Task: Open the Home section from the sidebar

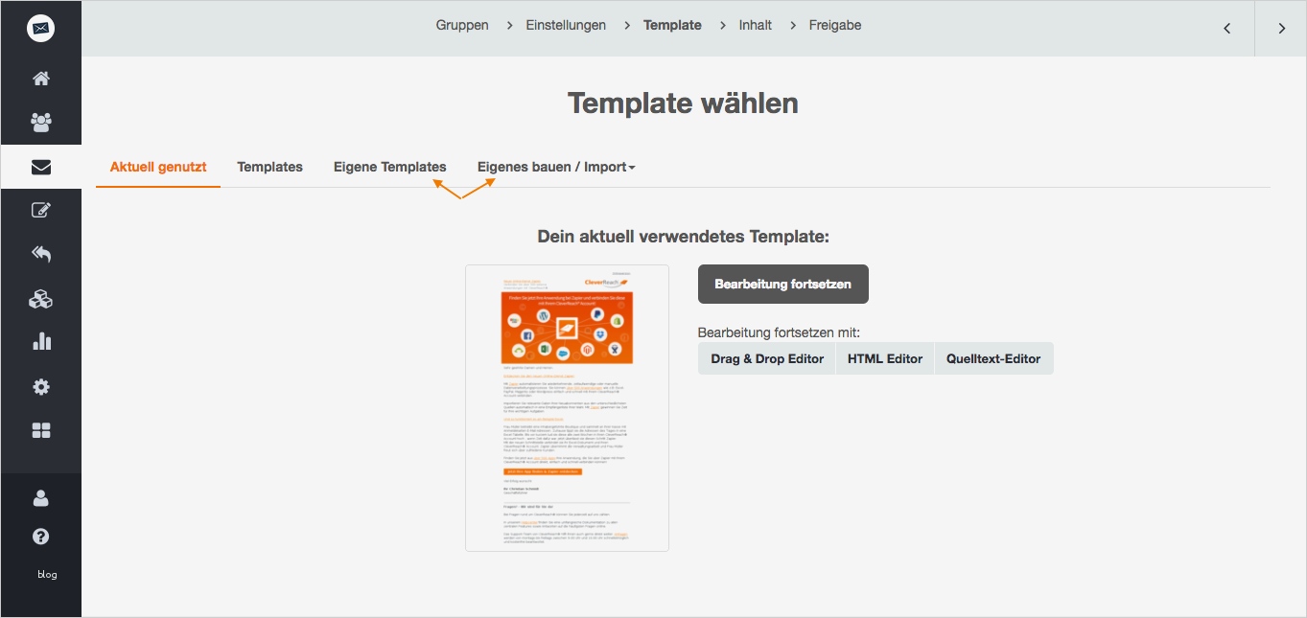Action: [40, 78]
